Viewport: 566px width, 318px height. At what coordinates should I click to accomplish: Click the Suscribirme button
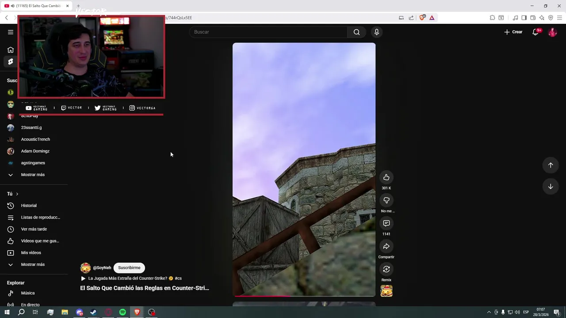(x=129, y=268)
